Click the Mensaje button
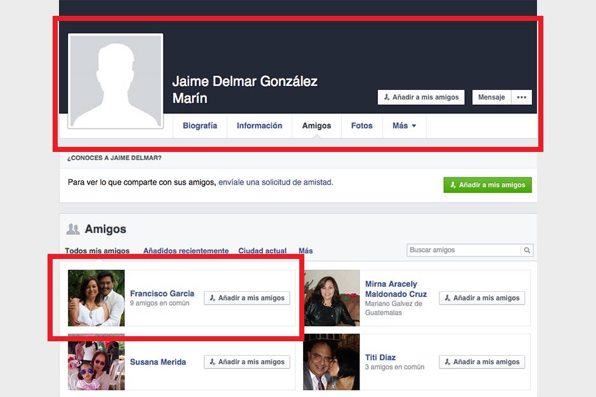The image size is (596, 397). pos(491,97)
